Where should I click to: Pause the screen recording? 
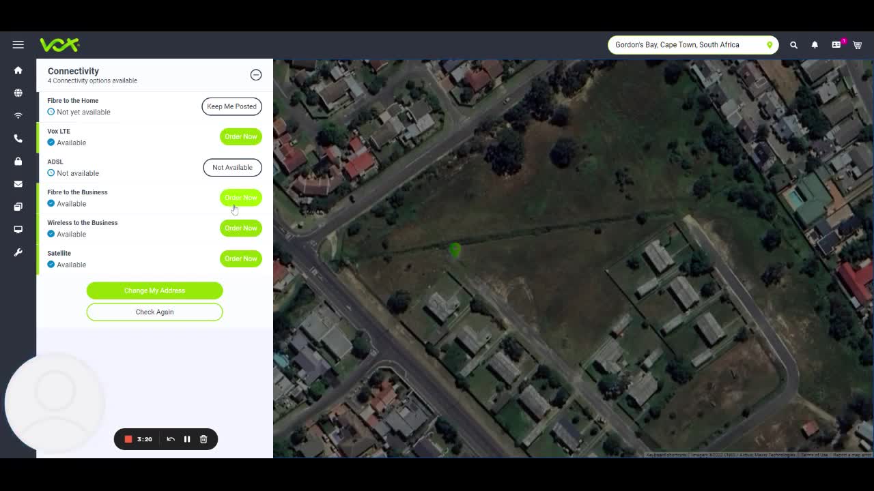(187, 439)
